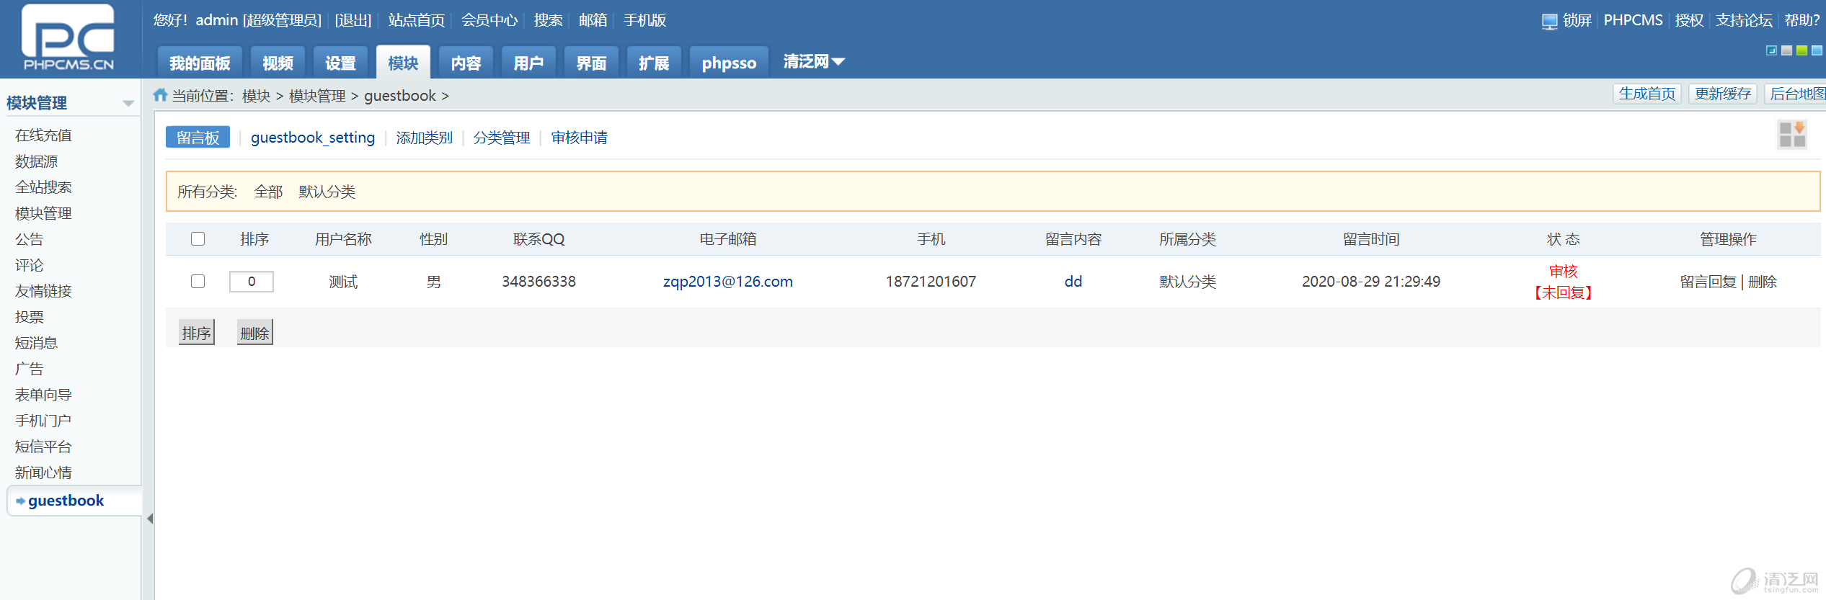The image size is (1826, 600).
Task: Open 短消息 in the sidebar
Action: (36, 343)
